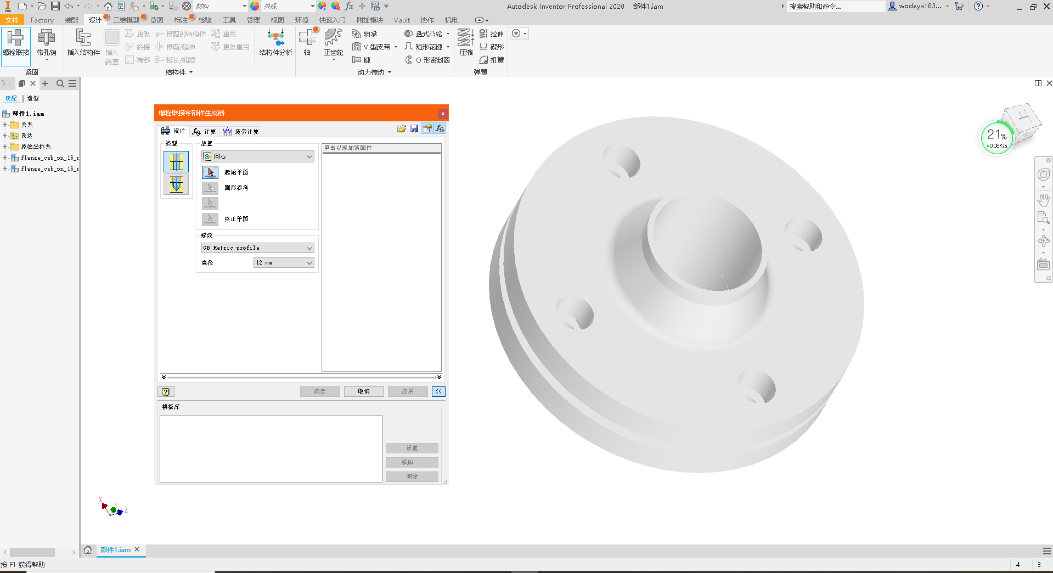Click the 取消 Cancel button in dialog

pyautogui.click(x=364, y=391)
